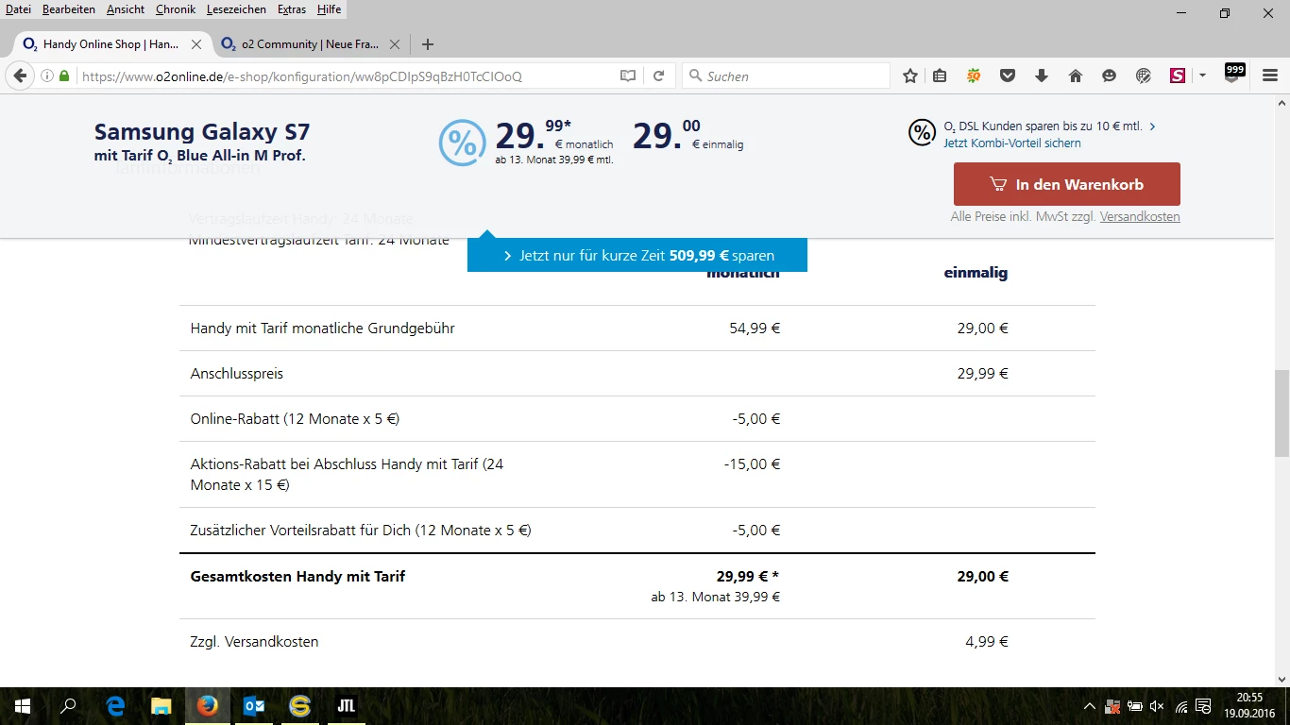Open the yellow S app on taskbar
This screenshot has height=725, width=1290.
[300, 706]
